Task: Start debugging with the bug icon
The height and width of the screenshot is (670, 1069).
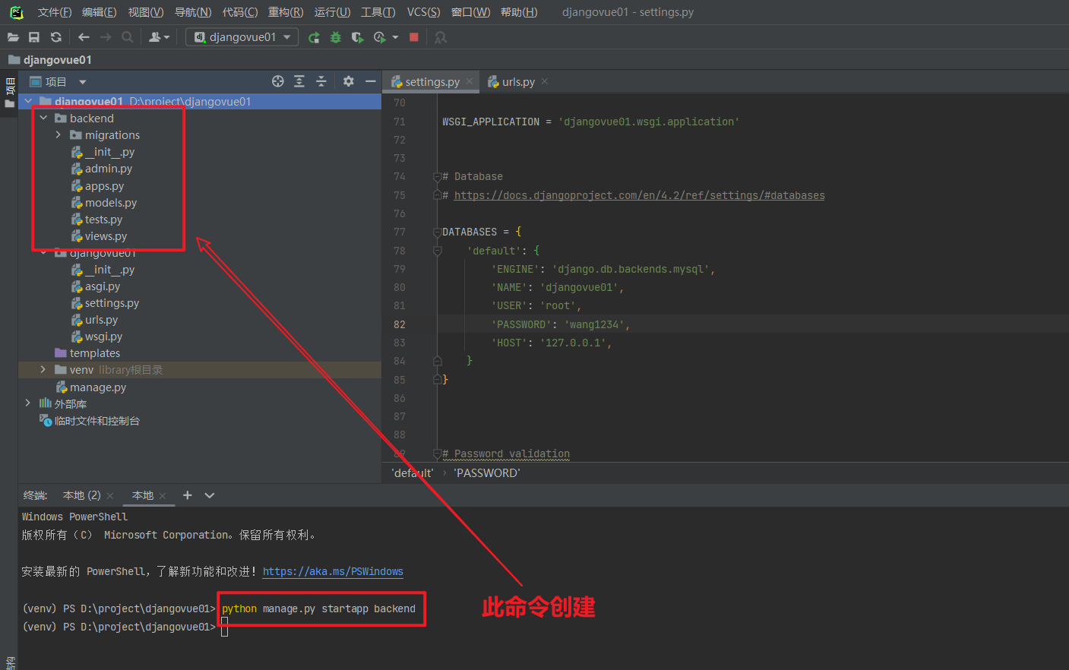Action: tap(336, 37)
